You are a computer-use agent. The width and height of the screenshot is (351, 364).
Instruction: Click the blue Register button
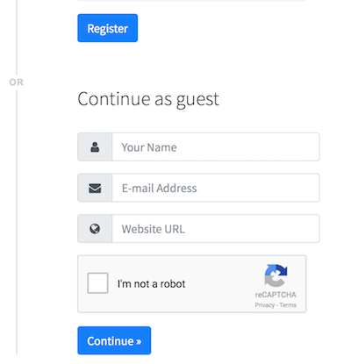[x=107, y=28]
